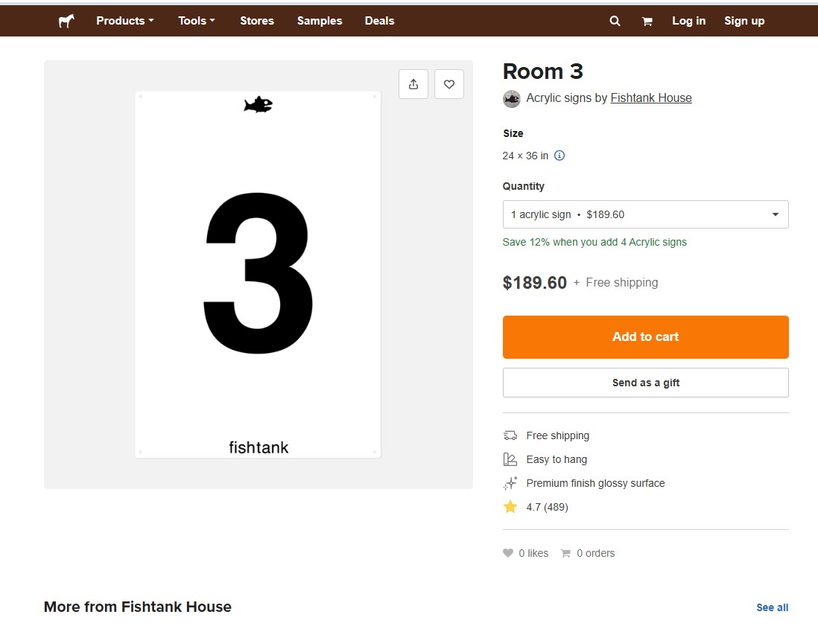The width and height of the screenshot is (818, 626).
Task: Click the horse logo home icon
Action: [x=66, y=21]
